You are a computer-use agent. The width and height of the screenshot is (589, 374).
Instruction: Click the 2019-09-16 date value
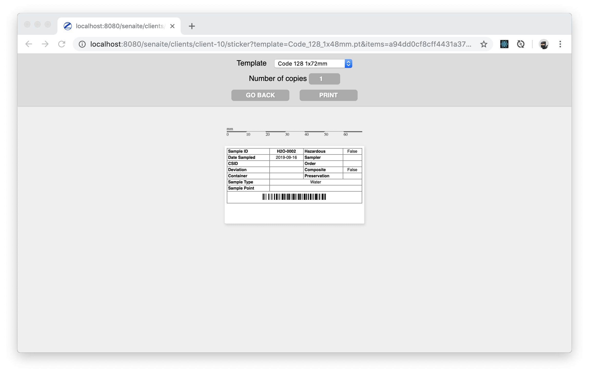pyautogui.click(x=286, y=157)
